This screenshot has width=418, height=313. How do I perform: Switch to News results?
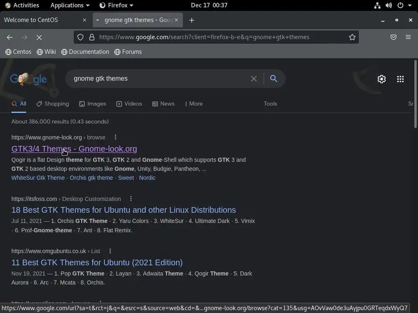click(x=163, y=104)
